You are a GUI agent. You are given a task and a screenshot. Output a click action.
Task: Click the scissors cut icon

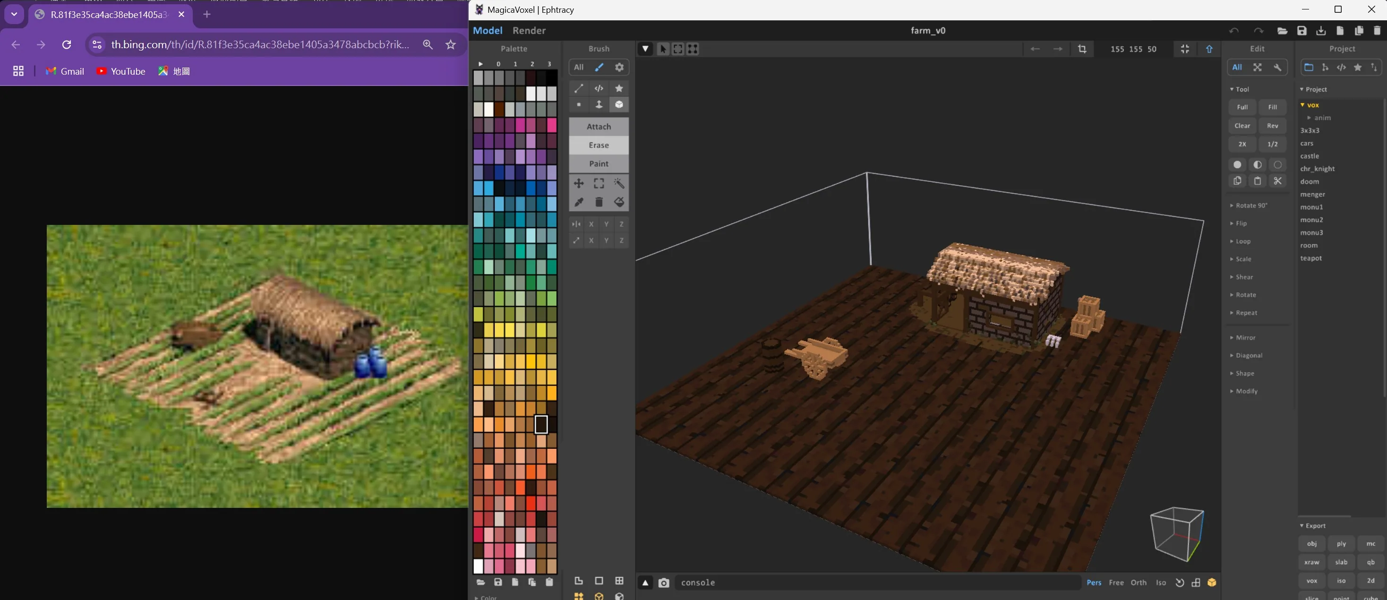(1277, 181)
